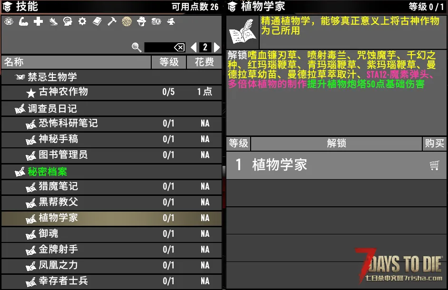Select the brain intellect category icon
This screenshot has width=448, height=290.
click(x=68, y=21)
